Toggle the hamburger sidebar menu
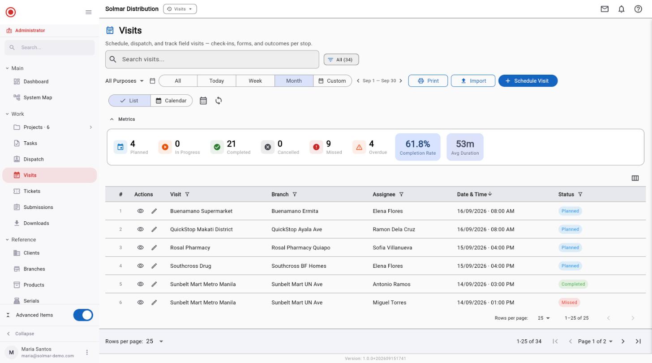 89,12
